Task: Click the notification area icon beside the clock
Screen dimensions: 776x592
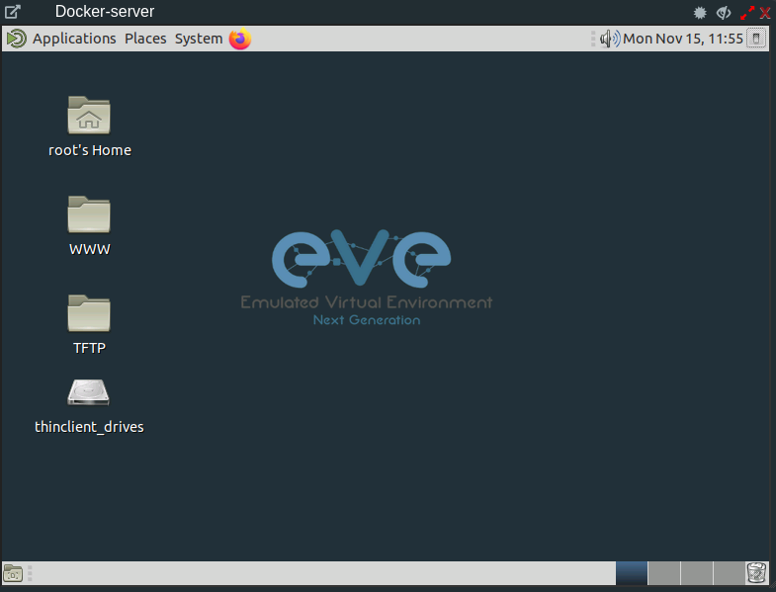Action: click(755, 39)
